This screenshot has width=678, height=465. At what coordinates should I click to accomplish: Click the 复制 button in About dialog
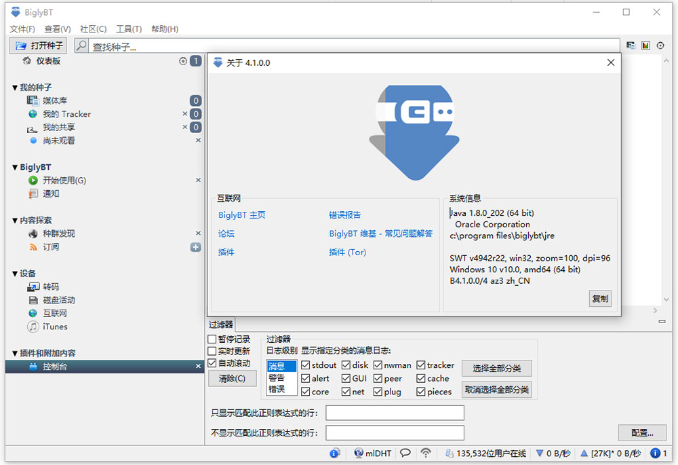(600, 299)
